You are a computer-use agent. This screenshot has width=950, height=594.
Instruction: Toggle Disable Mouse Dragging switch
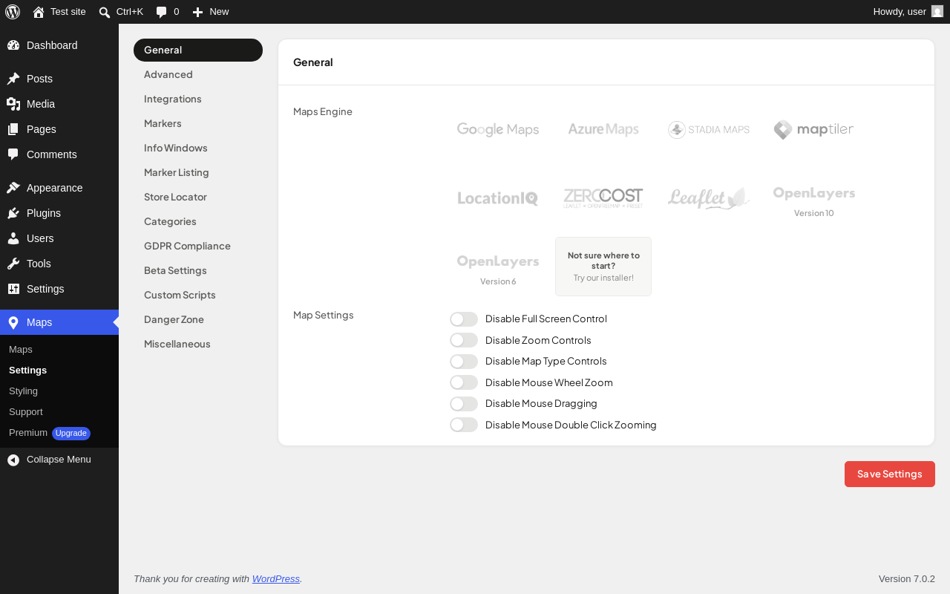464,404
